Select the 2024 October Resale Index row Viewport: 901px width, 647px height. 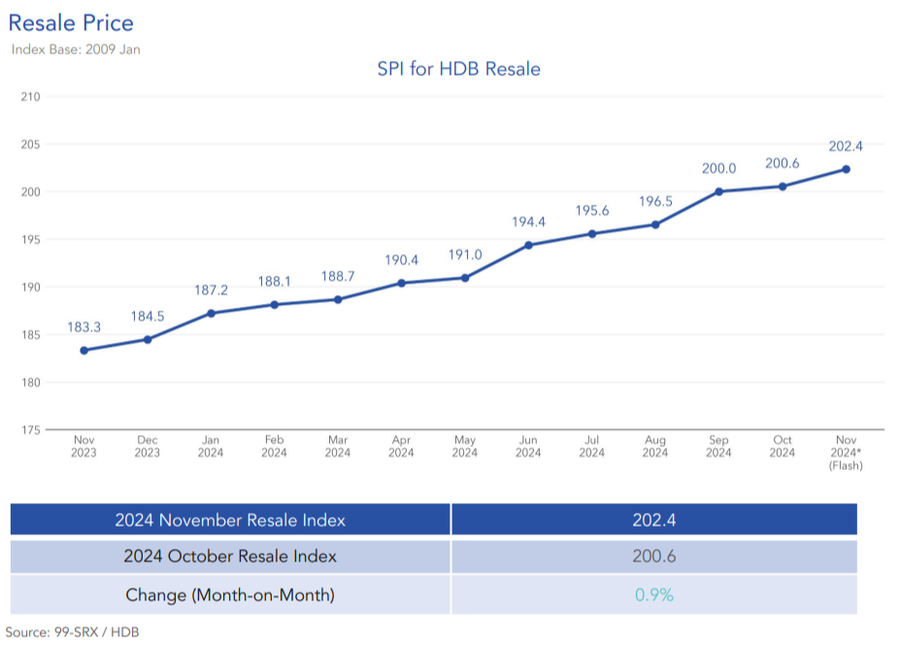[x=229, y=557]
